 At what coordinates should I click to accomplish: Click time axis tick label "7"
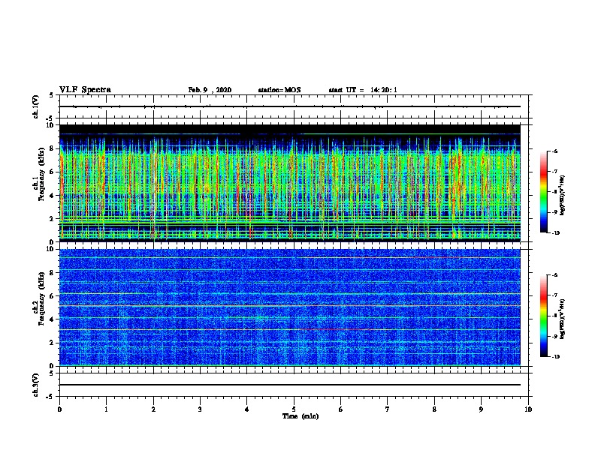(388, 409)
